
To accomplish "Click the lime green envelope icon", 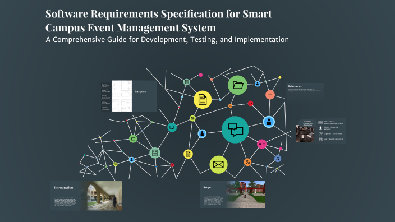I will click(x=218, y=165).
